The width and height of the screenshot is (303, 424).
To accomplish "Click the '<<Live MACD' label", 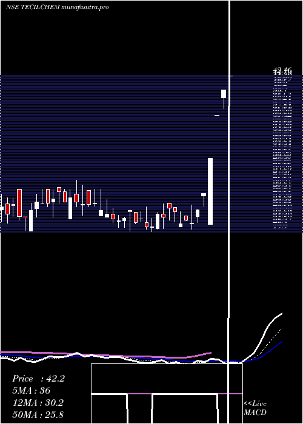I will pyautogui.click(x=255, y=408).
